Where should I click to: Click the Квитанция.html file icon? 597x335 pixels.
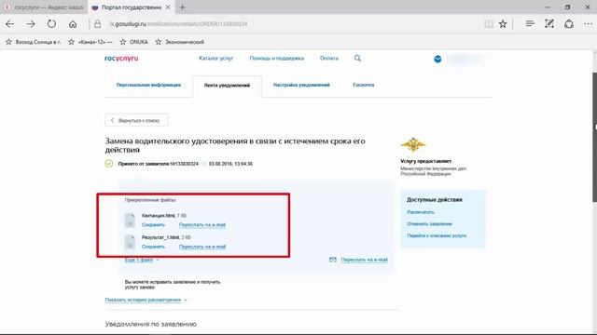[130, 221]
